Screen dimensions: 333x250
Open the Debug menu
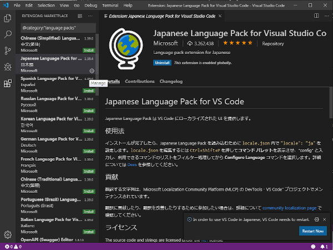90,6
